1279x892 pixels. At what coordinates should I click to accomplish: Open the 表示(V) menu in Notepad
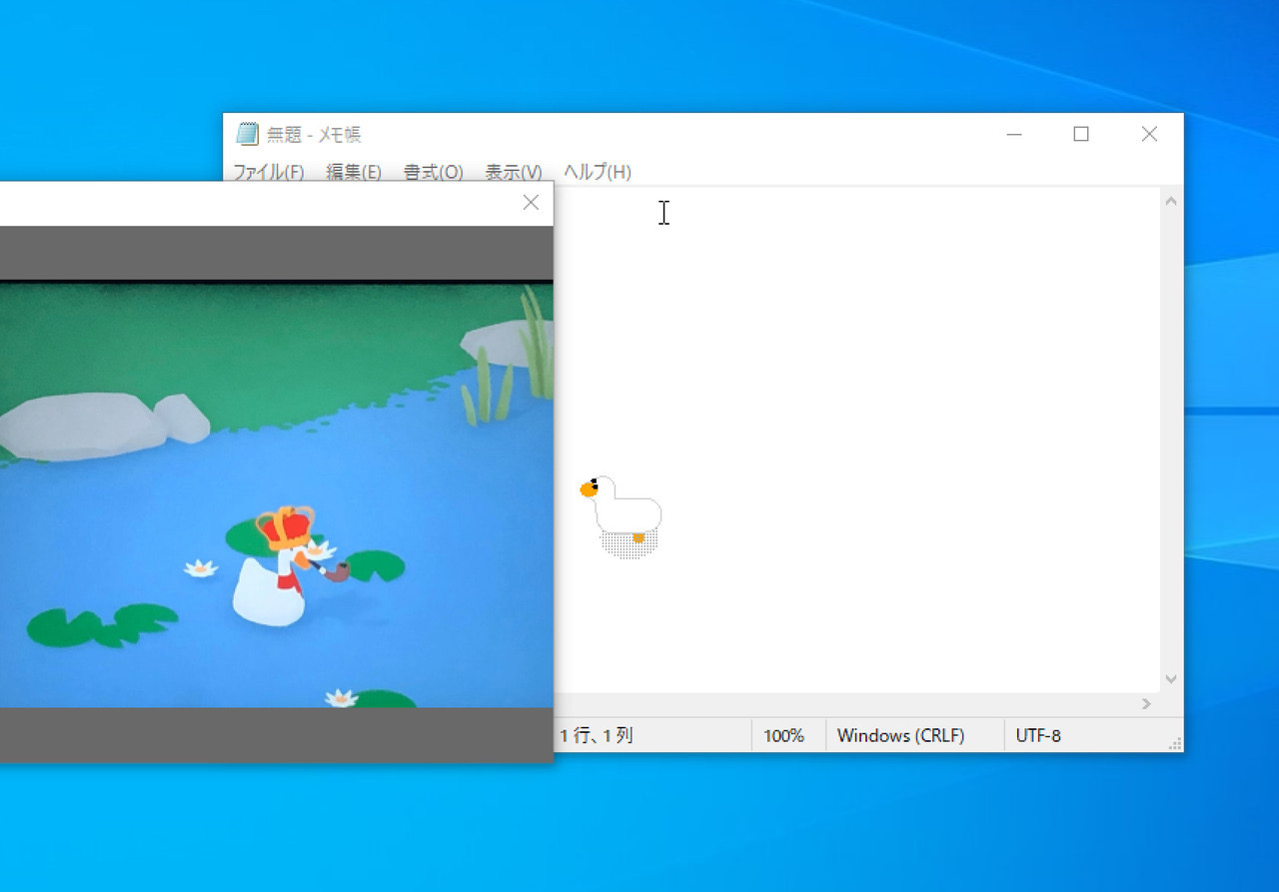point(514,172)
